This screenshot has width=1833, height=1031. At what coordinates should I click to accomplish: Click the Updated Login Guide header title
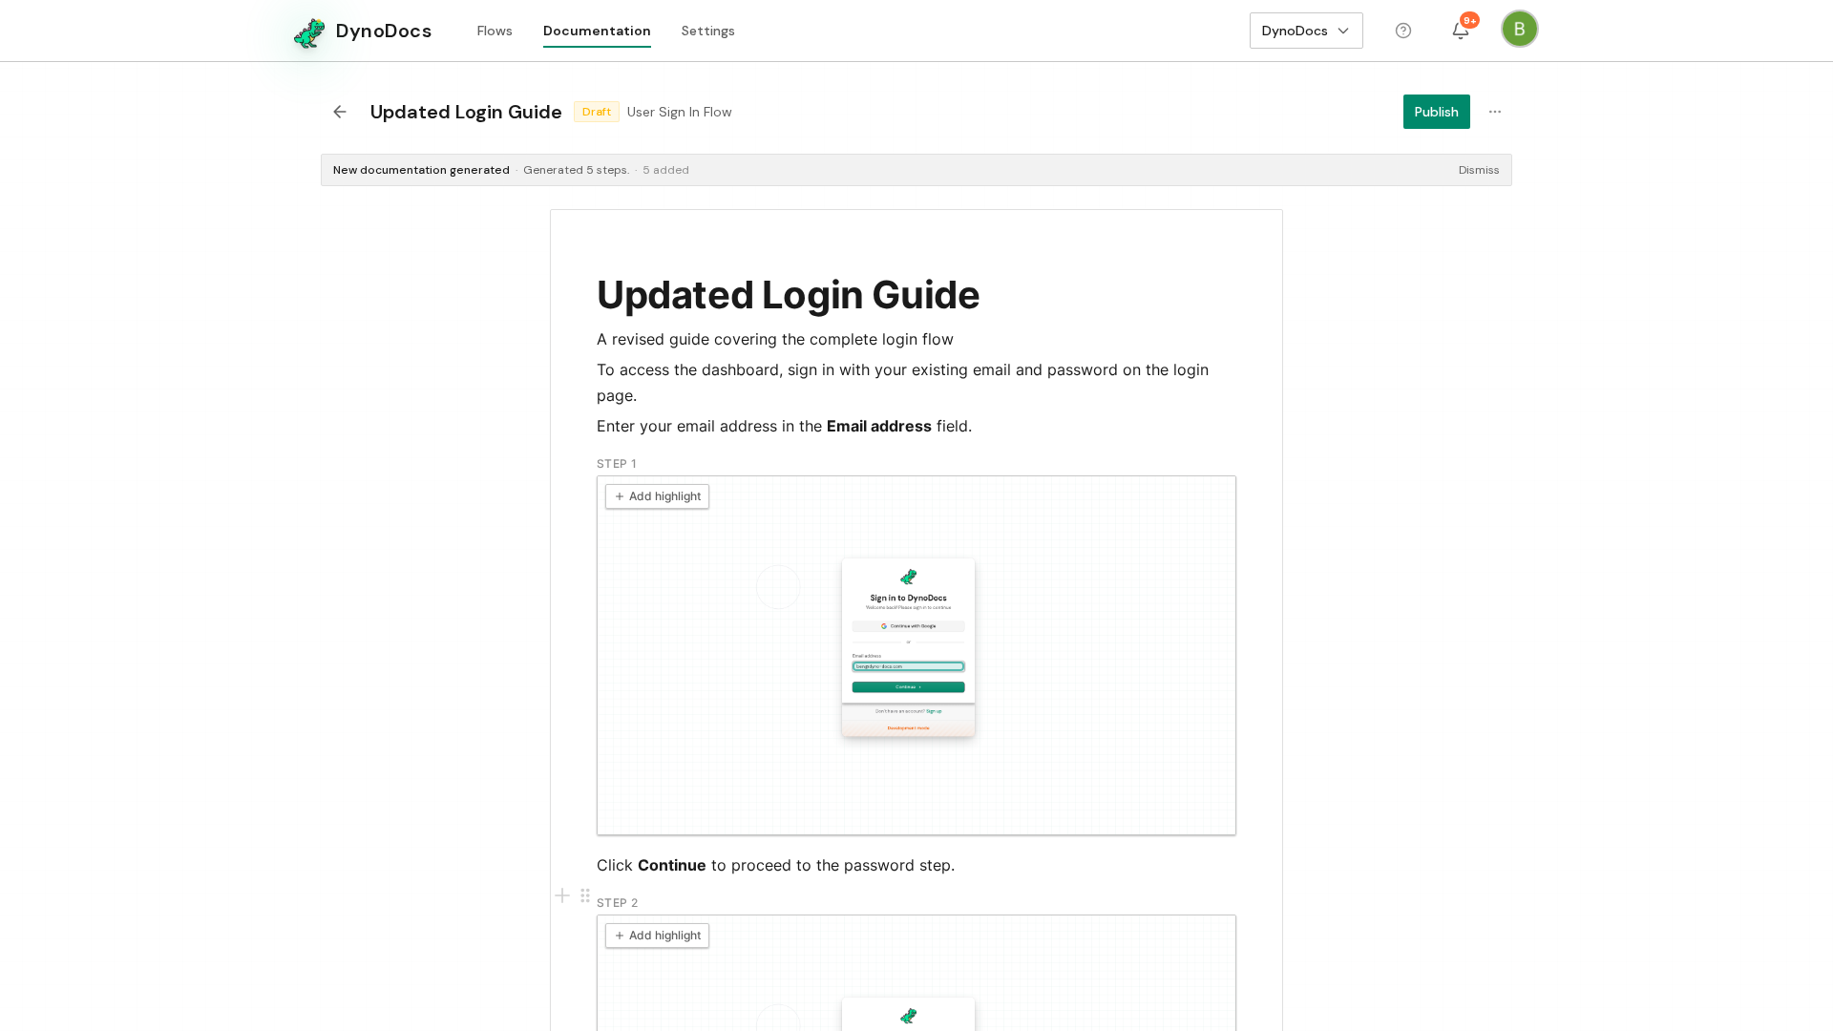466,112
